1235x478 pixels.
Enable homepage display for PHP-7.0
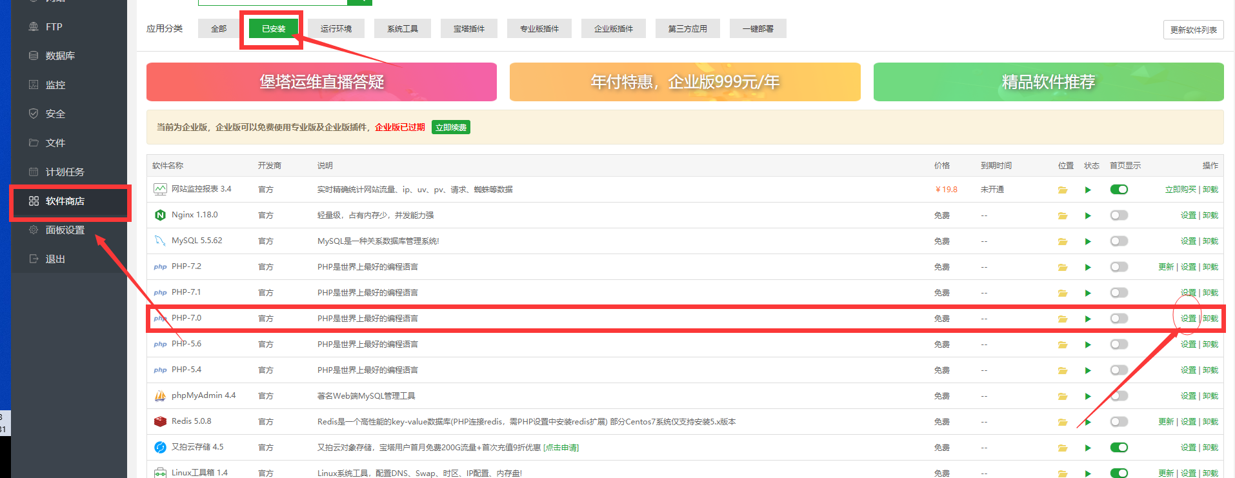click(x=1119, y=318)
